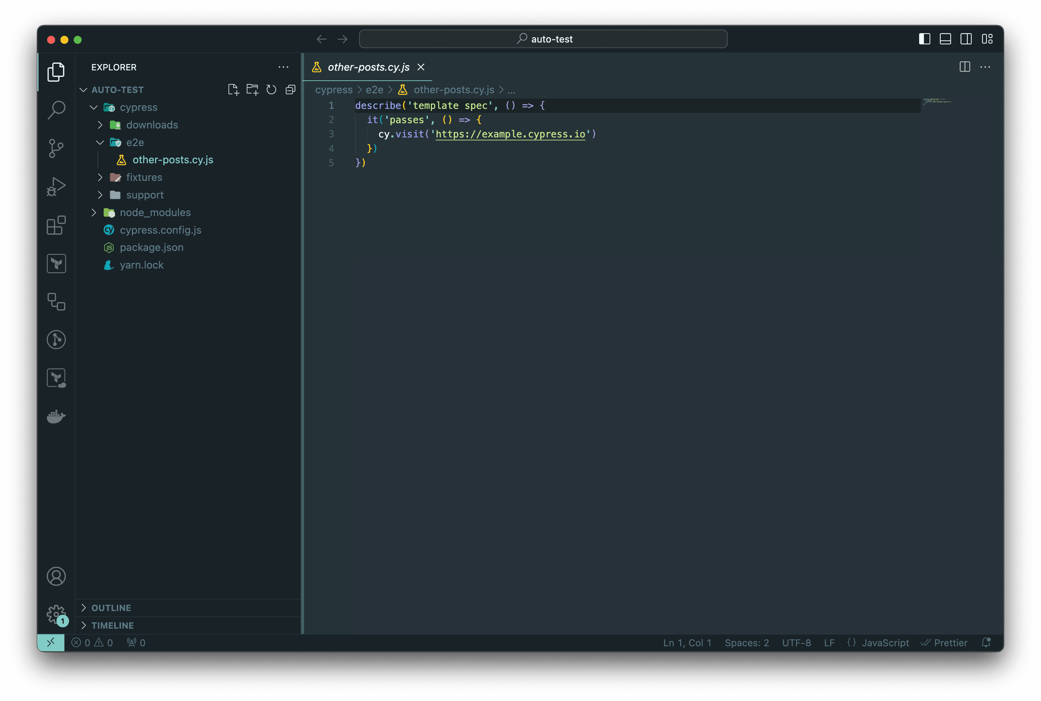Image resolution: width=1041 pixels, height=701 pixels.
Task: Open notifications bell in status bar
Action: (986, 643)
